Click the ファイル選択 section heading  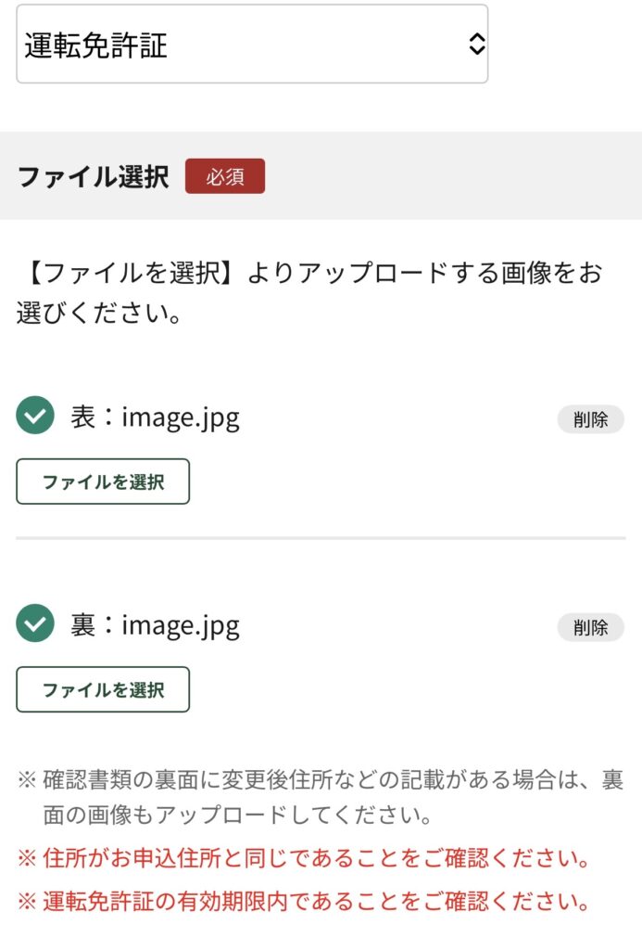coord(94,176)
